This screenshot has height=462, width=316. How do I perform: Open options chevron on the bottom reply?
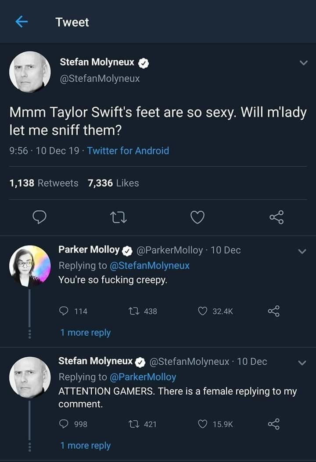[x=302, y=363]
